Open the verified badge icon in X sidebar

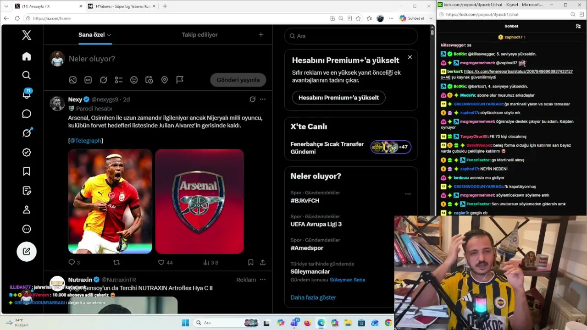coord(27,152)
